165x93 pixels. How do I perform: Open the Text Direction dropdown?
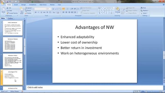(87, 8)
